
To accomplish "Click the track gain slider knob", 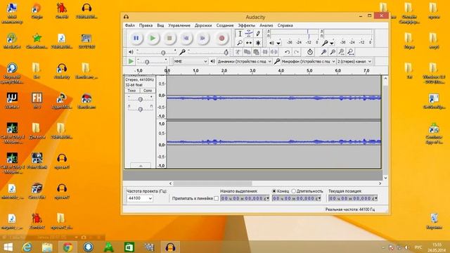I will coord(141,99).
